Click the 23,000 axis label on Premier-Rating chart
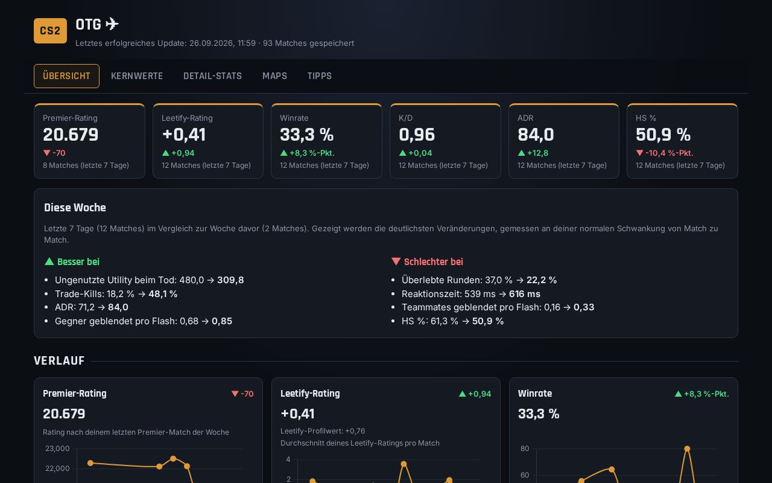The width and height of the screenshot is (772, 483). [57, 449]
